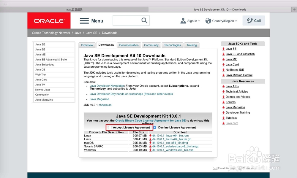
Task: Click red arrow icon beside Java SE link
Action: [224, 49]
